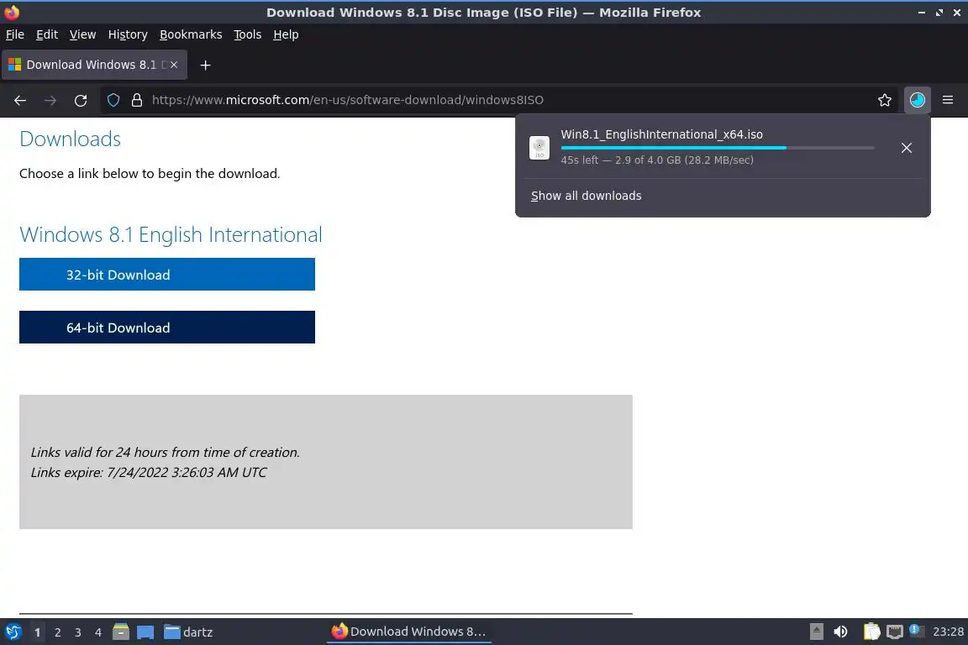The image size is (968, 645).
Task: Open the Edit menu
Action: (x=47, y=34)
